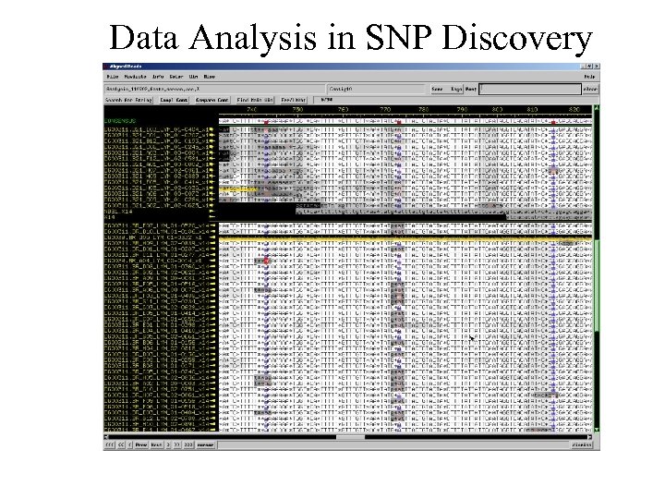
Task: Click ruler position 740
Action: (252, 109)
